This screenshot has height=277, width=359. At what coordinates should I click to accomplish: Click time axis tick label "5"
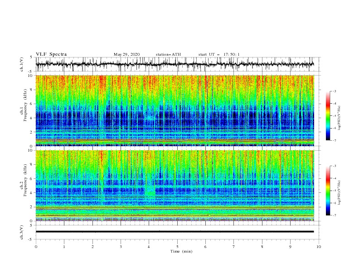177,247
